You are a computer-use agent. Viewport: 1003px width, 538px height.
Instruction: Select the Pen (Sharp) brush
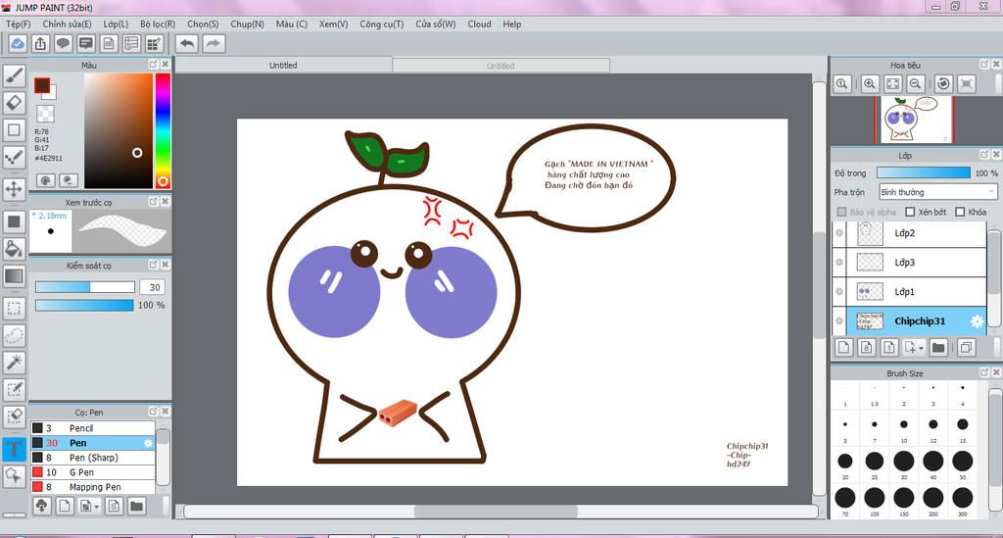(x=93, y=458)
